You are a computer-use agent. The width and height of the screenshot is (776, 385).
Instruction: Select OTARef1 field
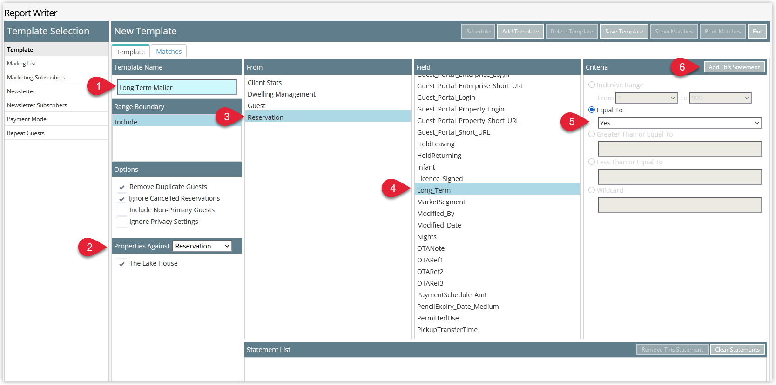[497, 260]
